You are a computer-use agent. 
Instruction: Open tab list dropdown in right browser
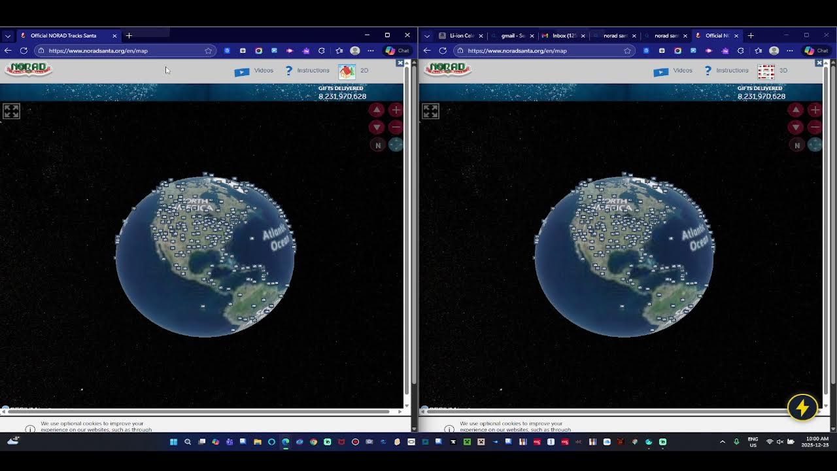427,36
